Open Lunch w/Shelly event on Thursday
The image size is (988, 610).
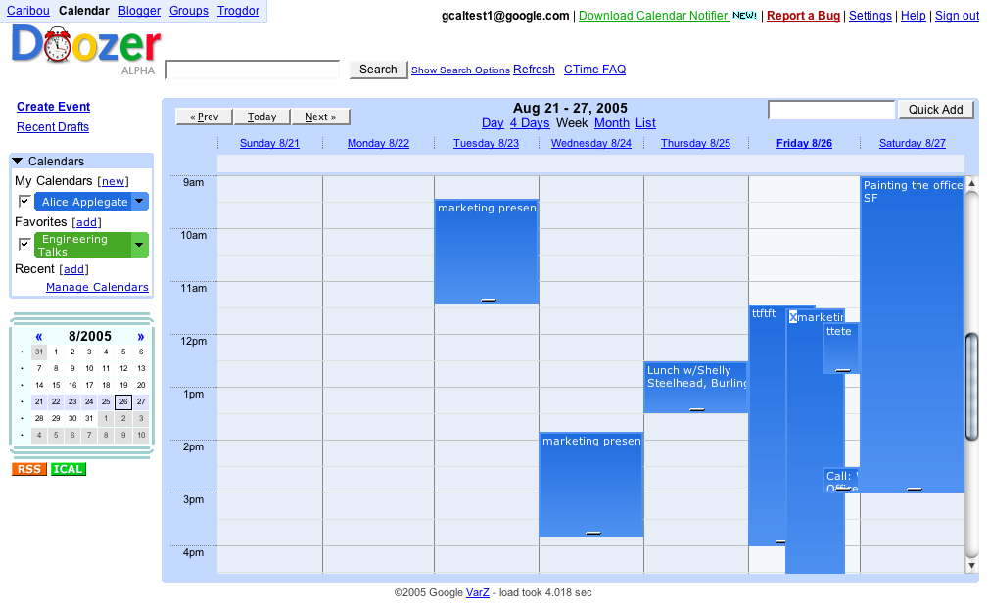coord(695,388)
